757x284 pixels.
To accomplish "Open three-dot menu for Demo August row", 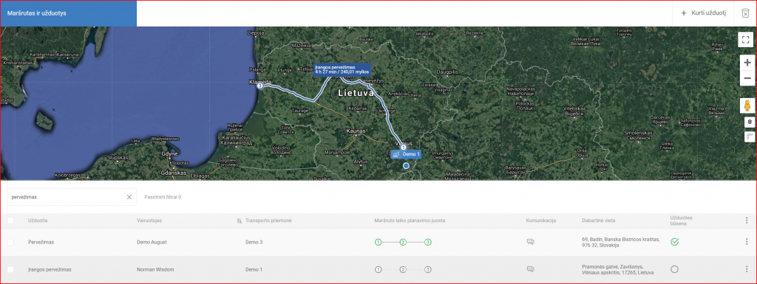I will coord(747,242).
